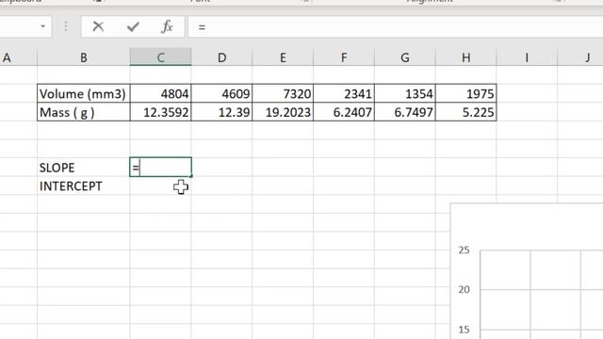
Task: Select the mass cell 5.225
Action: tap(466, 112)
